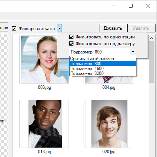This screenshot has width=157, height=157.
Task: Click the Добавить button
Action: point(113,28)
